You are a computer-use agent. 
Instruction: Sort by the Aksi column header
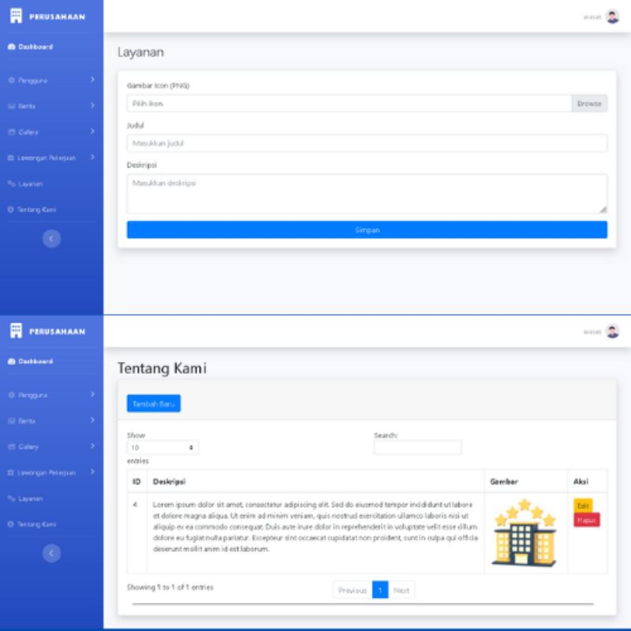point(588,481)
